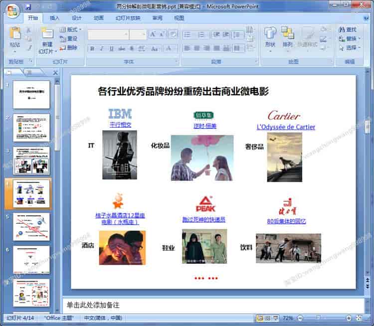Toggle Italic formatting button

click(x=102, y=49)
